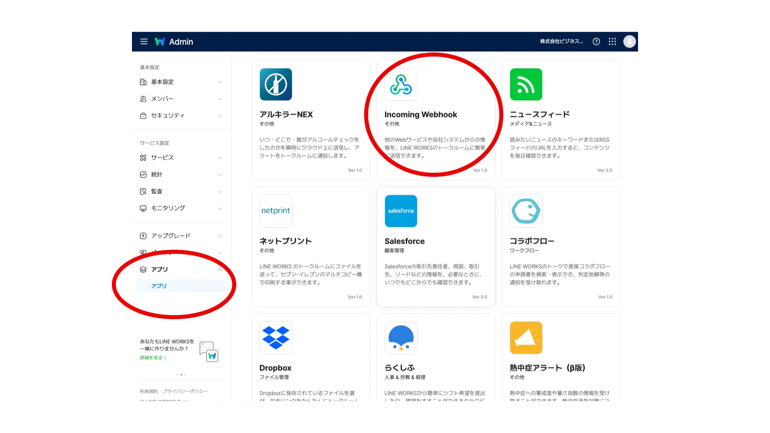Click the banner carousel pagination dots
Viewport: 770px width, 433px height.
(x=181, y=374)
